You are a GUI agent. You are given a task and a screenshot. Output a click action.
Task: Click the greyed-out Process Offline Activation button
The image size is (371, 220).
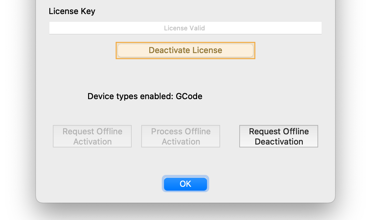181,136
